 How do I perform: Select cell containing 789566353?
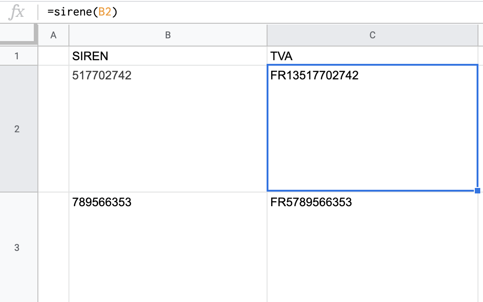point(168,247)
